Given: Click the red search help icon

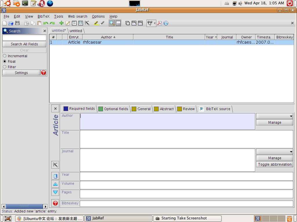Looking at the screenshot, I should [44, 73].
